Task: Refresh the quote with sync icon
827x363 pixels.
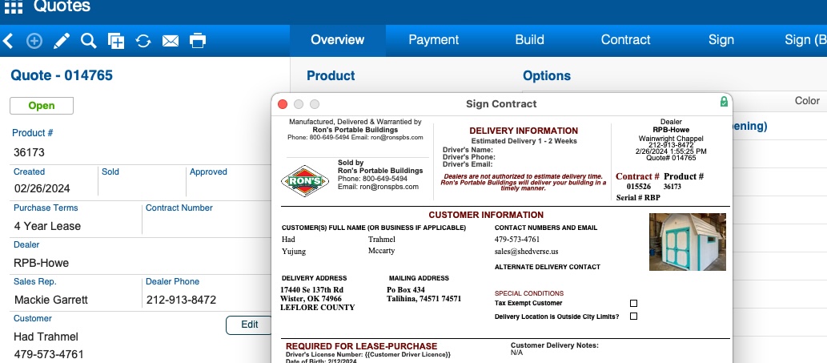Action: tap(143, 41)
